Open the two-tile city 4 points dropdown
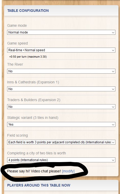This screenshot has height=194, width=120. [61, 160]
